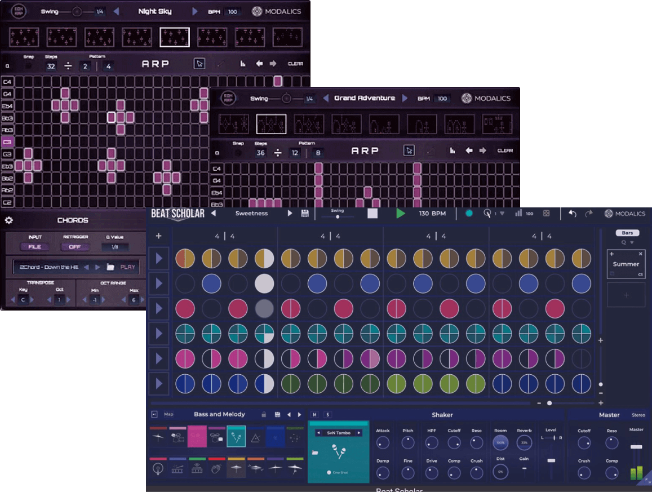This screenshot has width=652, height=492.
Task: Click the velocity bars icon in Beat Scholar
Action: [518, 213]
